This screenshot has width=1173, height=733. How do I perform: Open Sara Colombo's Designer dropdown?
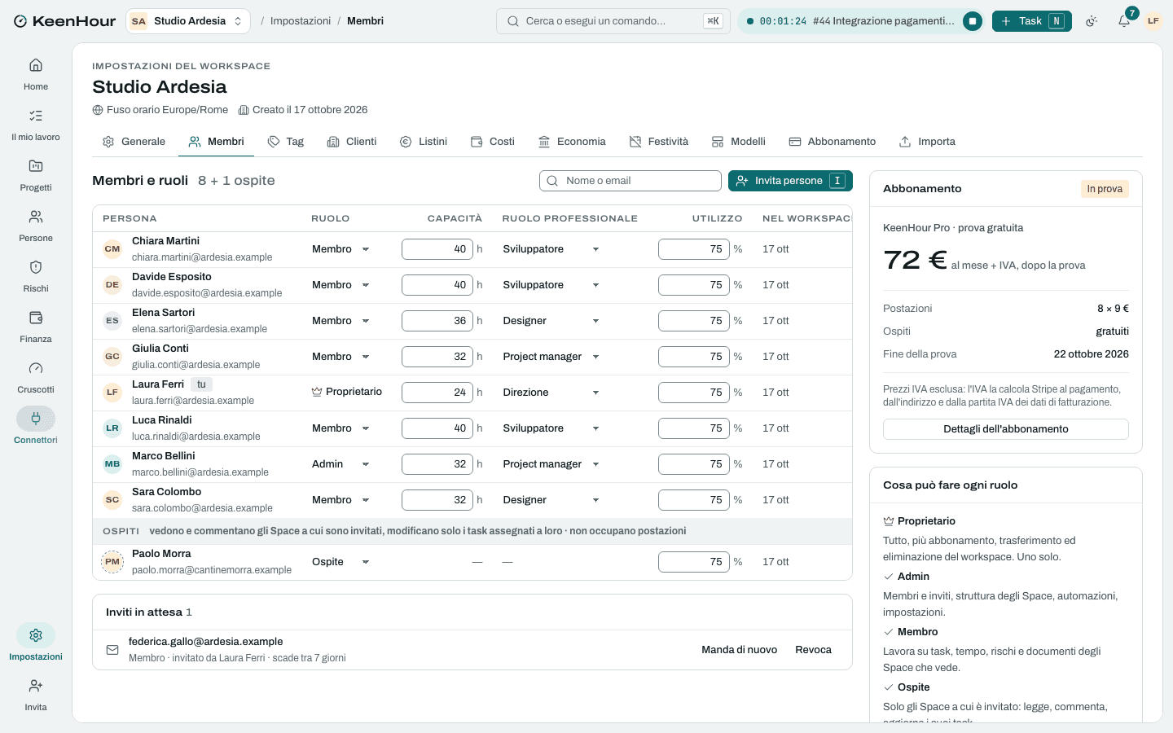551,500
